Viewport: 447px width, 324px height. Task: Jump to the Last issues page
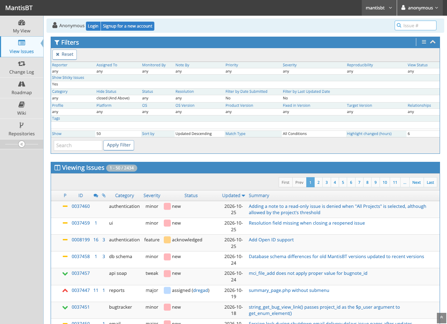(430, 182)
